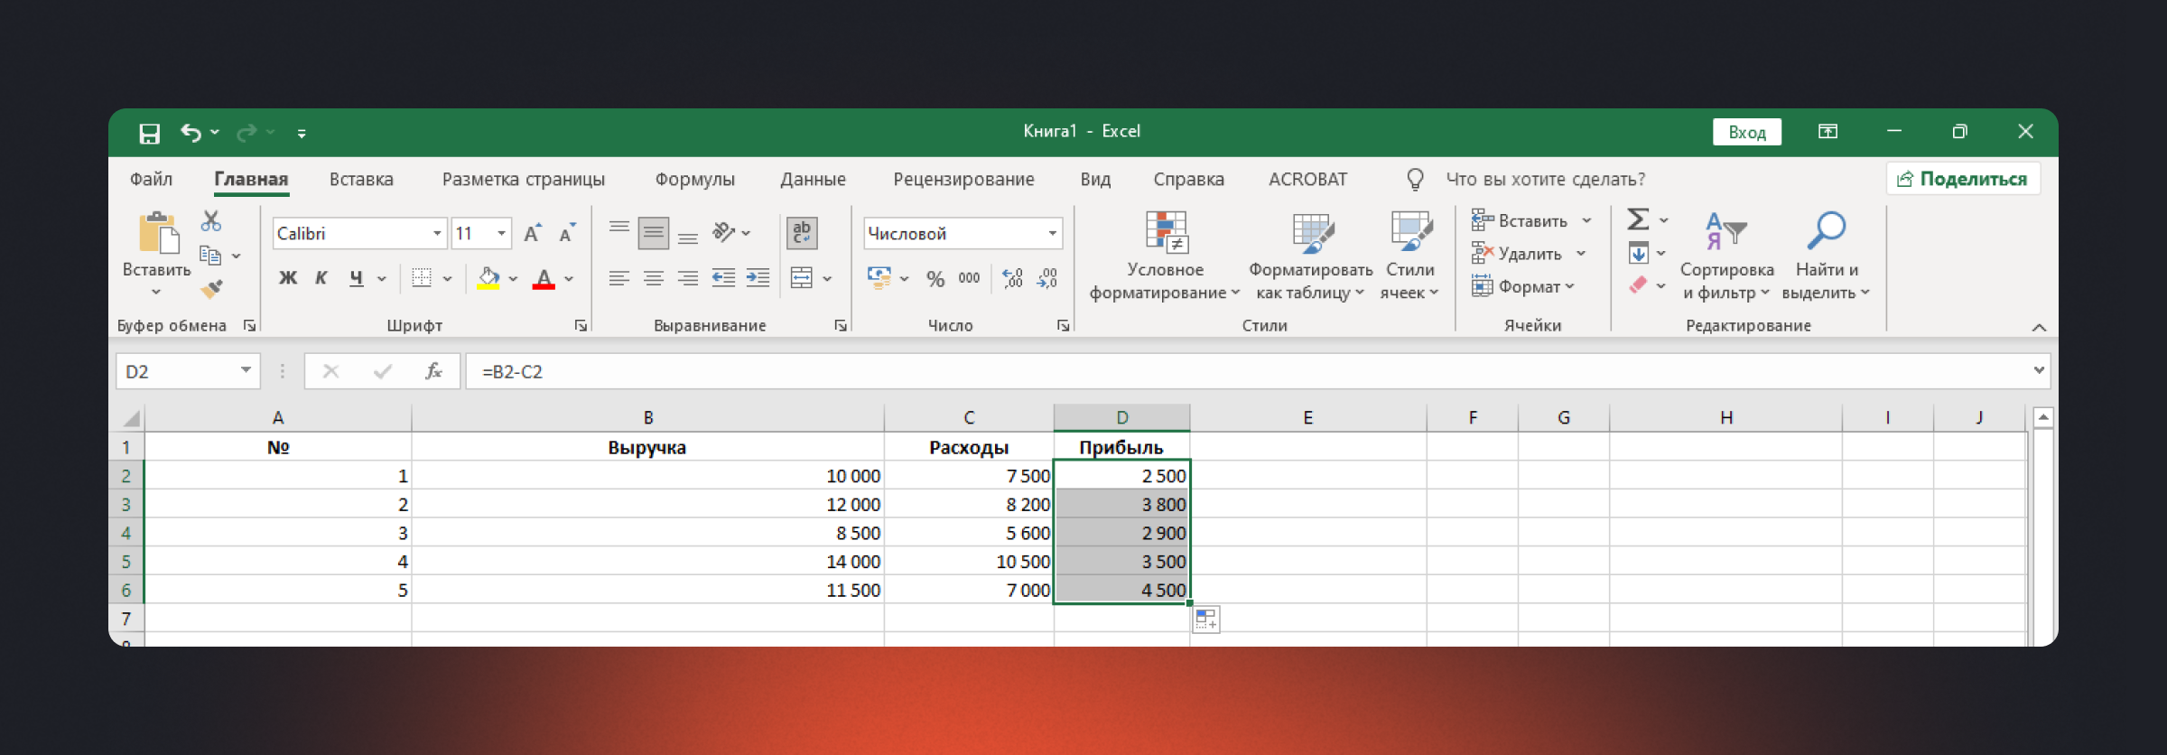2167x755 pixels.
Task: Click the Cut scissors icon
Action: 211,221
